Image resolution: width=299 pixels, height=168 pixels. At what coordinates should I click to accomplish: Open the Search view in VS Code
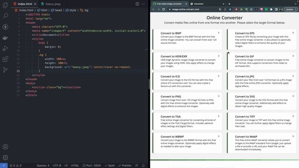[x=5, y=16]
